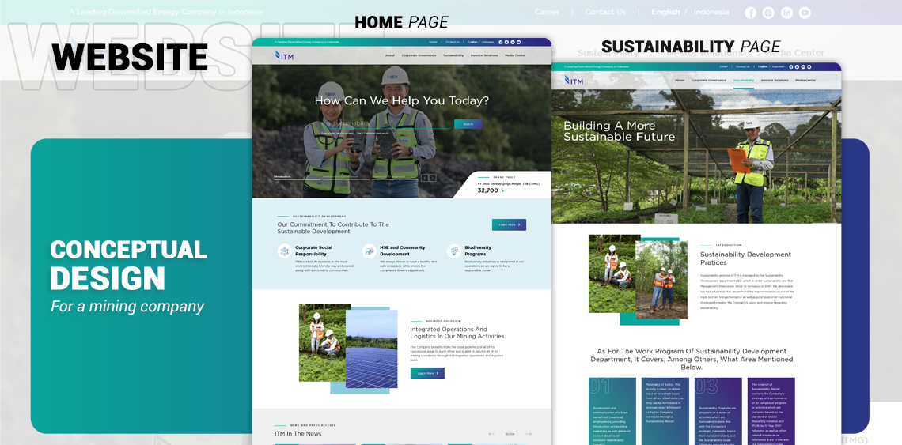Click the ITM In The News heading
This screenshot has width=902, height=445.
point(298,433)
